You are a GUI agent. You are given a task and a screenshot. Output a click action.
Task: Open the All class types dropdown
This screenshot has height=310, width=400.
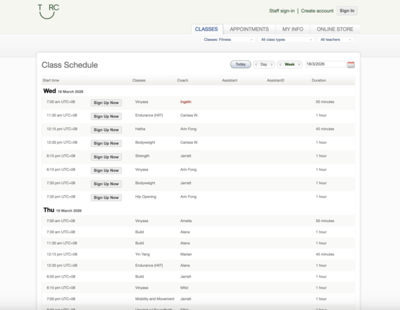[286, 40]
